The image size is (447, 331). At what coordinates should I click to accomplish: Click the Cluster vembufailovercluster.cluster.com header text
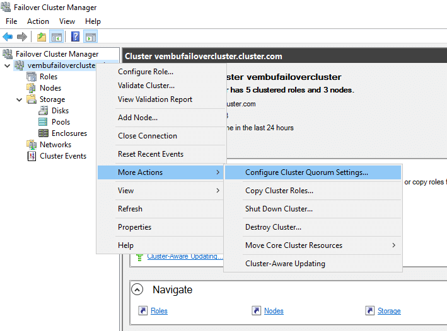pyautogui.click(x=204, y=57)
